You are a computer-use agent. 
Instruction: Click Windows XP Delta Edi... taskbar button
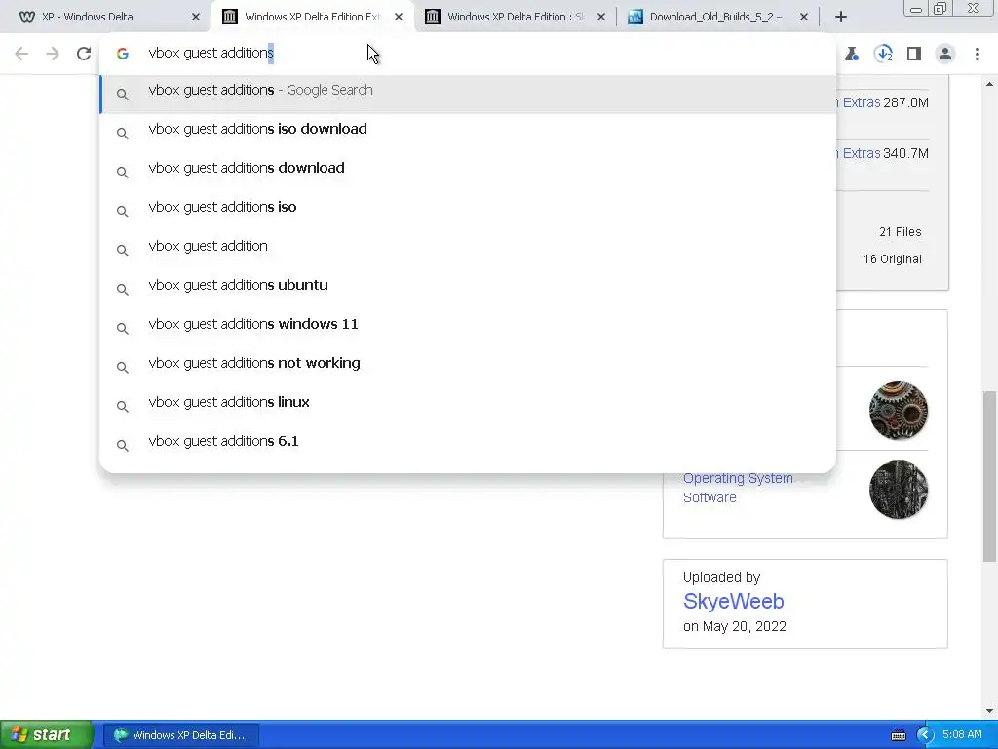[x=180, y=735]
